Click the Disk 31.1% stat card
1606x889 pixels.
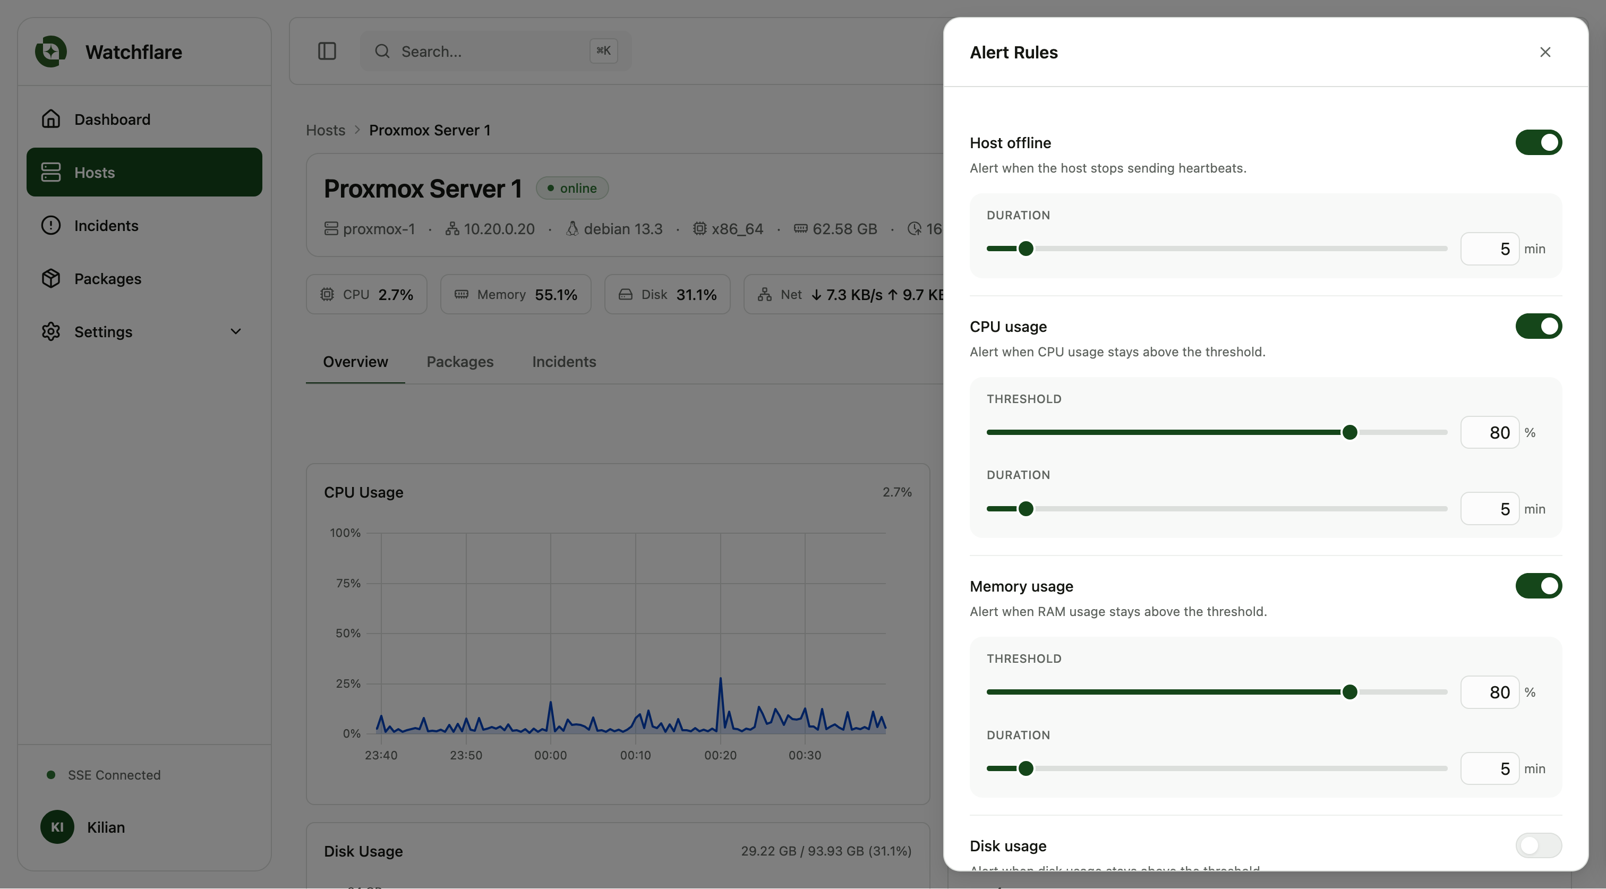click(667, 294)
